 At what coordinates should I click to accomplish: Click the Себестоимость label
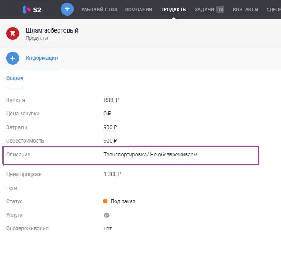tap(25, 141)
